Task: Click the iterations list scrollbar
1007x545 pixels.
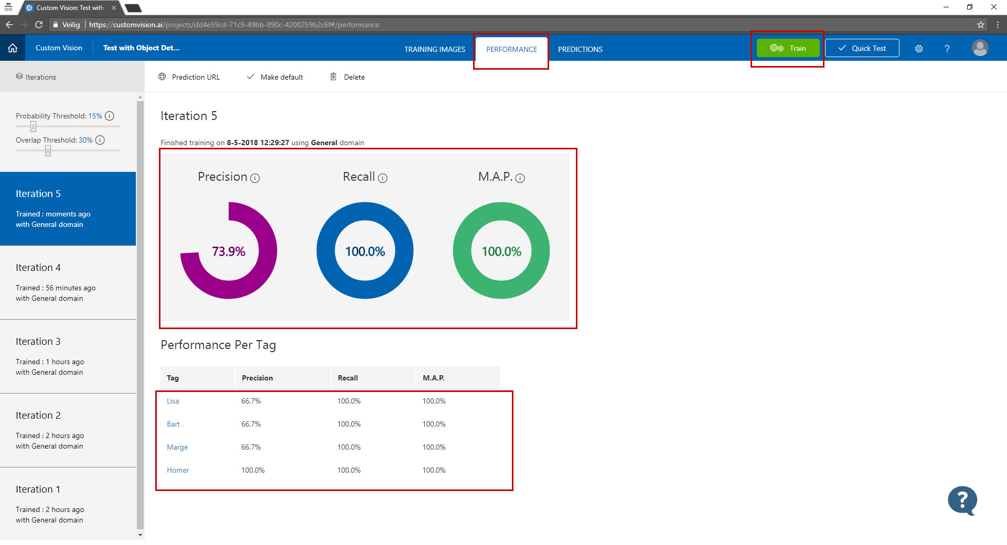Action: (x=140, y=314)
